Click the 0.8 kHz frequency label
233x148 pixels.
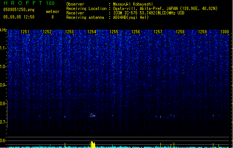[3, 104]
